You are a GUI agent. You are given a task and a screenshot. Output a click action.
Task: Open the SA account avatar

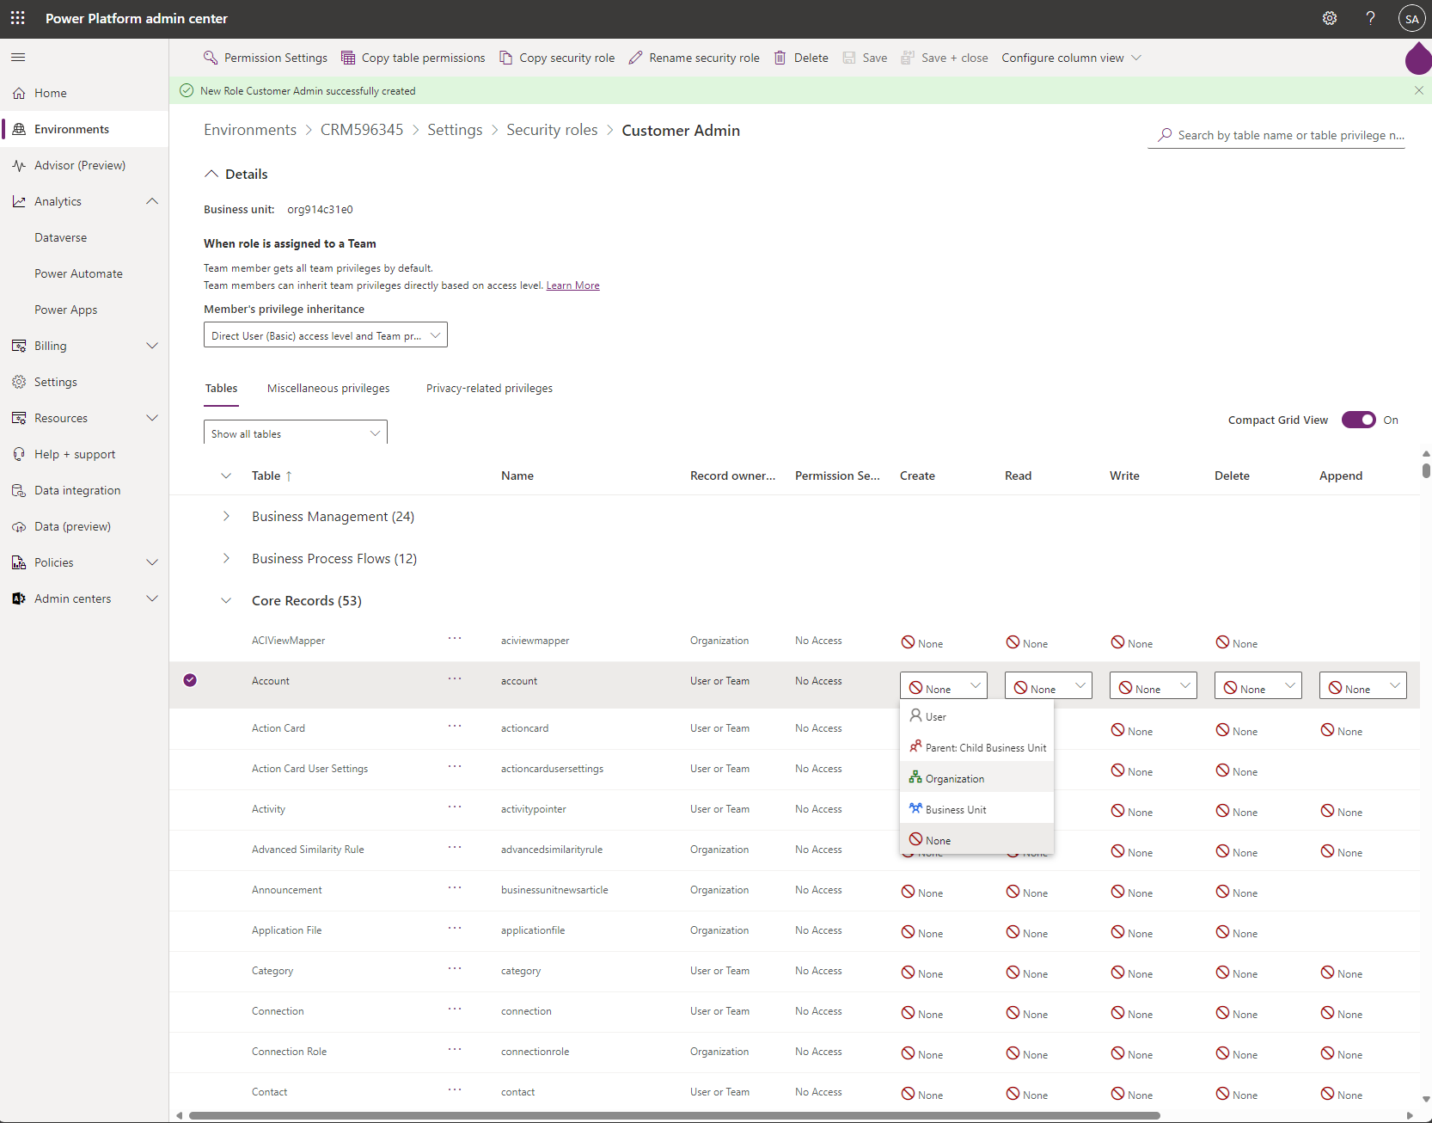point(1411,18)
